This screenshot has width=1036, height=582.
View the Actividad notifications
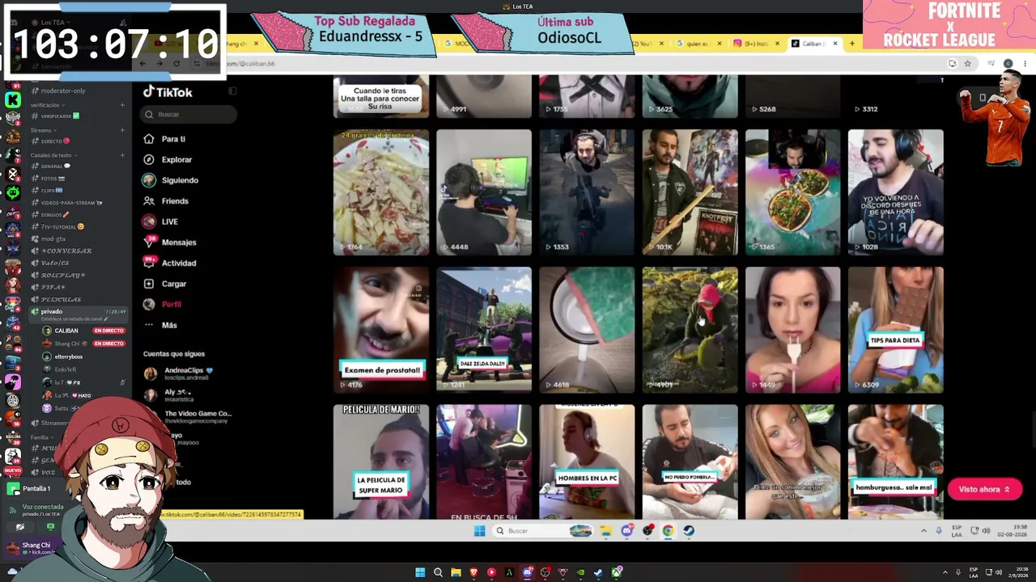pyautogui.click(x=170, y=263)
